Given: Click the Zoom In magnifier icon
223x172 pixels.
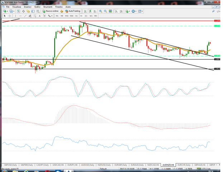Looking at the screenshot, I should 101,11.
